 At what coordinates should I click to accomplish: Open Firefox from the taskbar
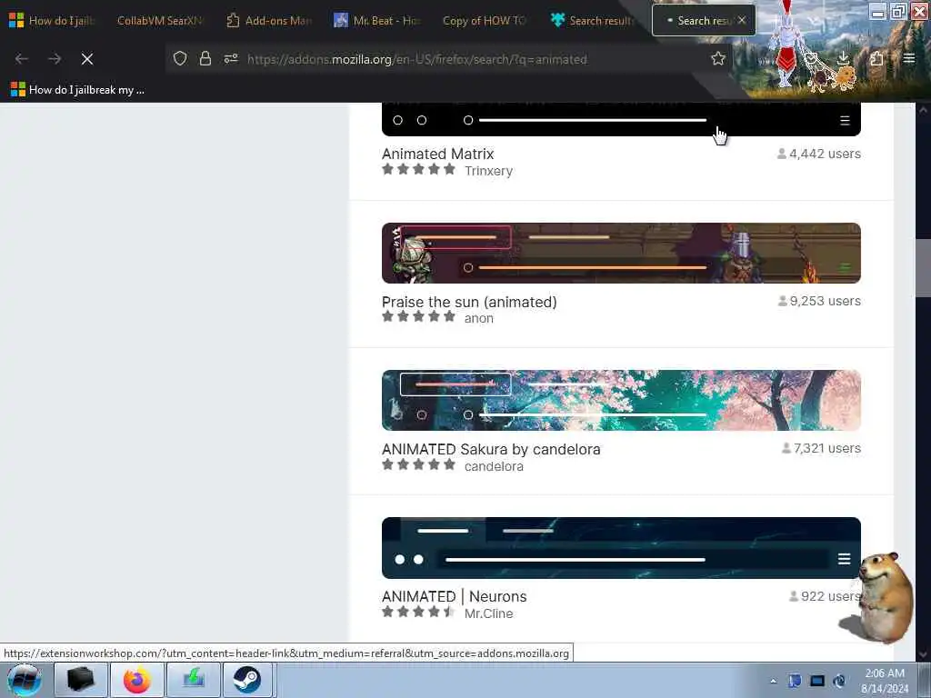[137, 680]
